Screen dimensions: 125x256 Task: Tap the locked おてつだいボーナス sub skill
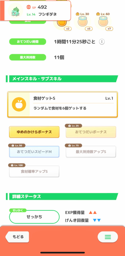[x=91, y=132]
